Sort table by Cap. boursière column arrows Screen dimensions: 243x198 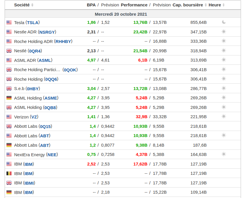pos(206,5)
